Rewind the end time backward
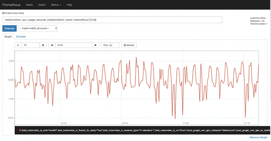 pyautogui.click(x=52, y=45)
